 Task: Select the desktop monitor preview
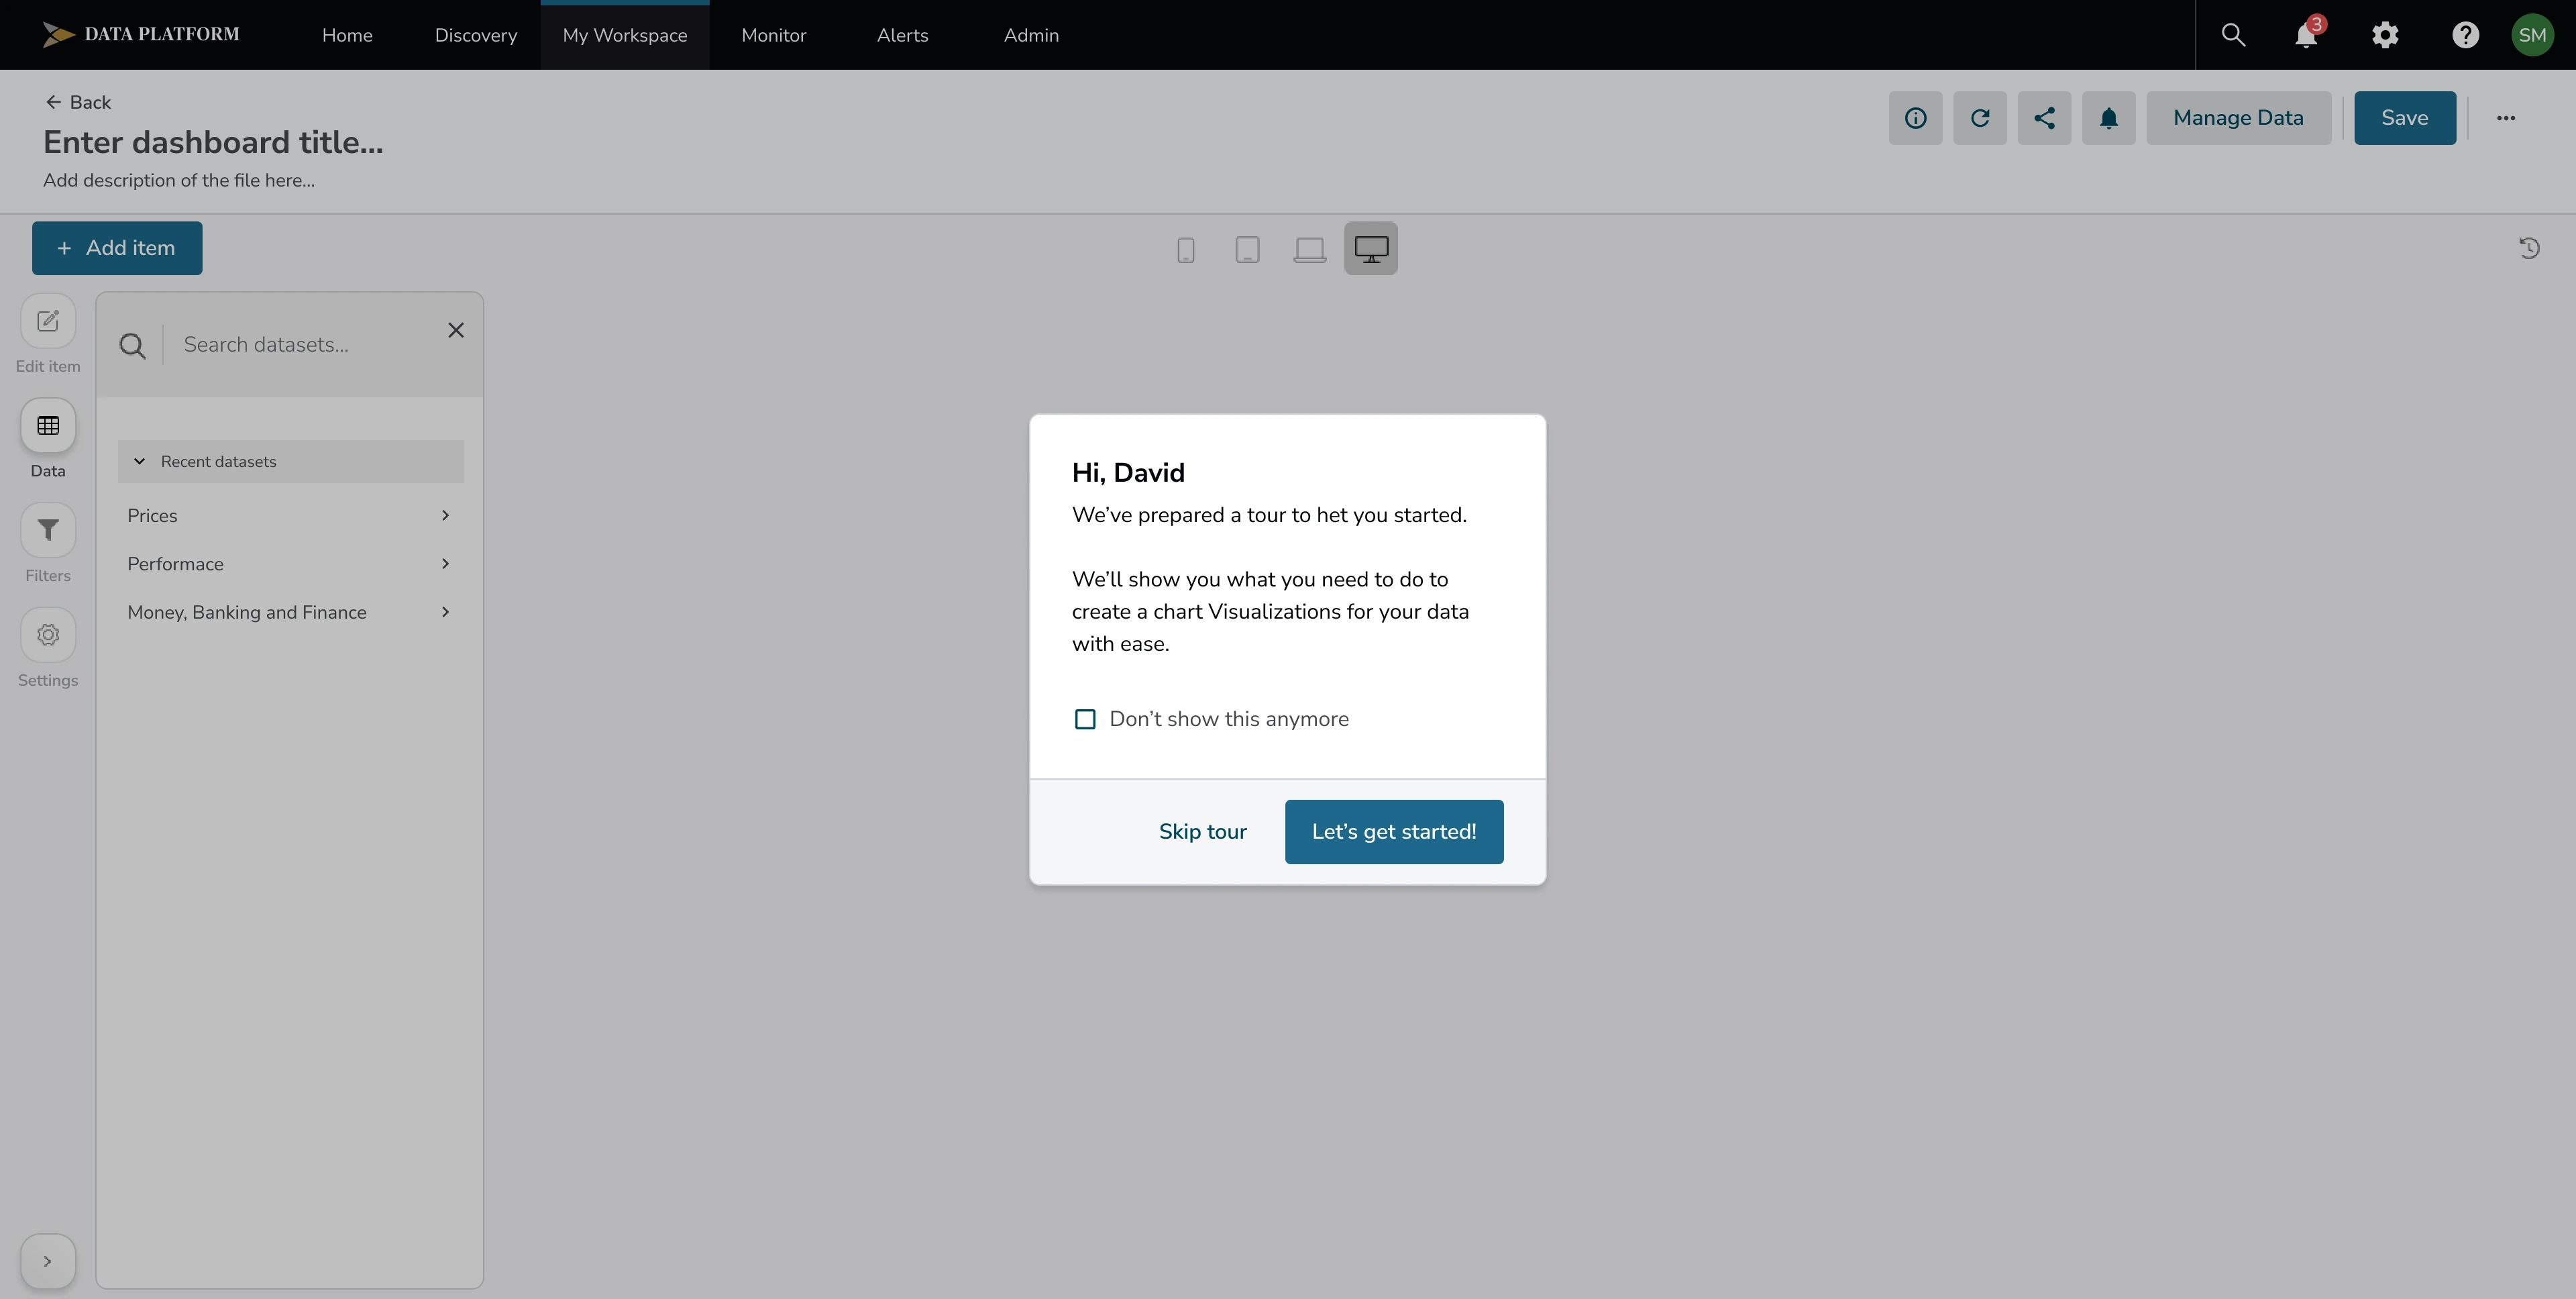pos(1371,248)
